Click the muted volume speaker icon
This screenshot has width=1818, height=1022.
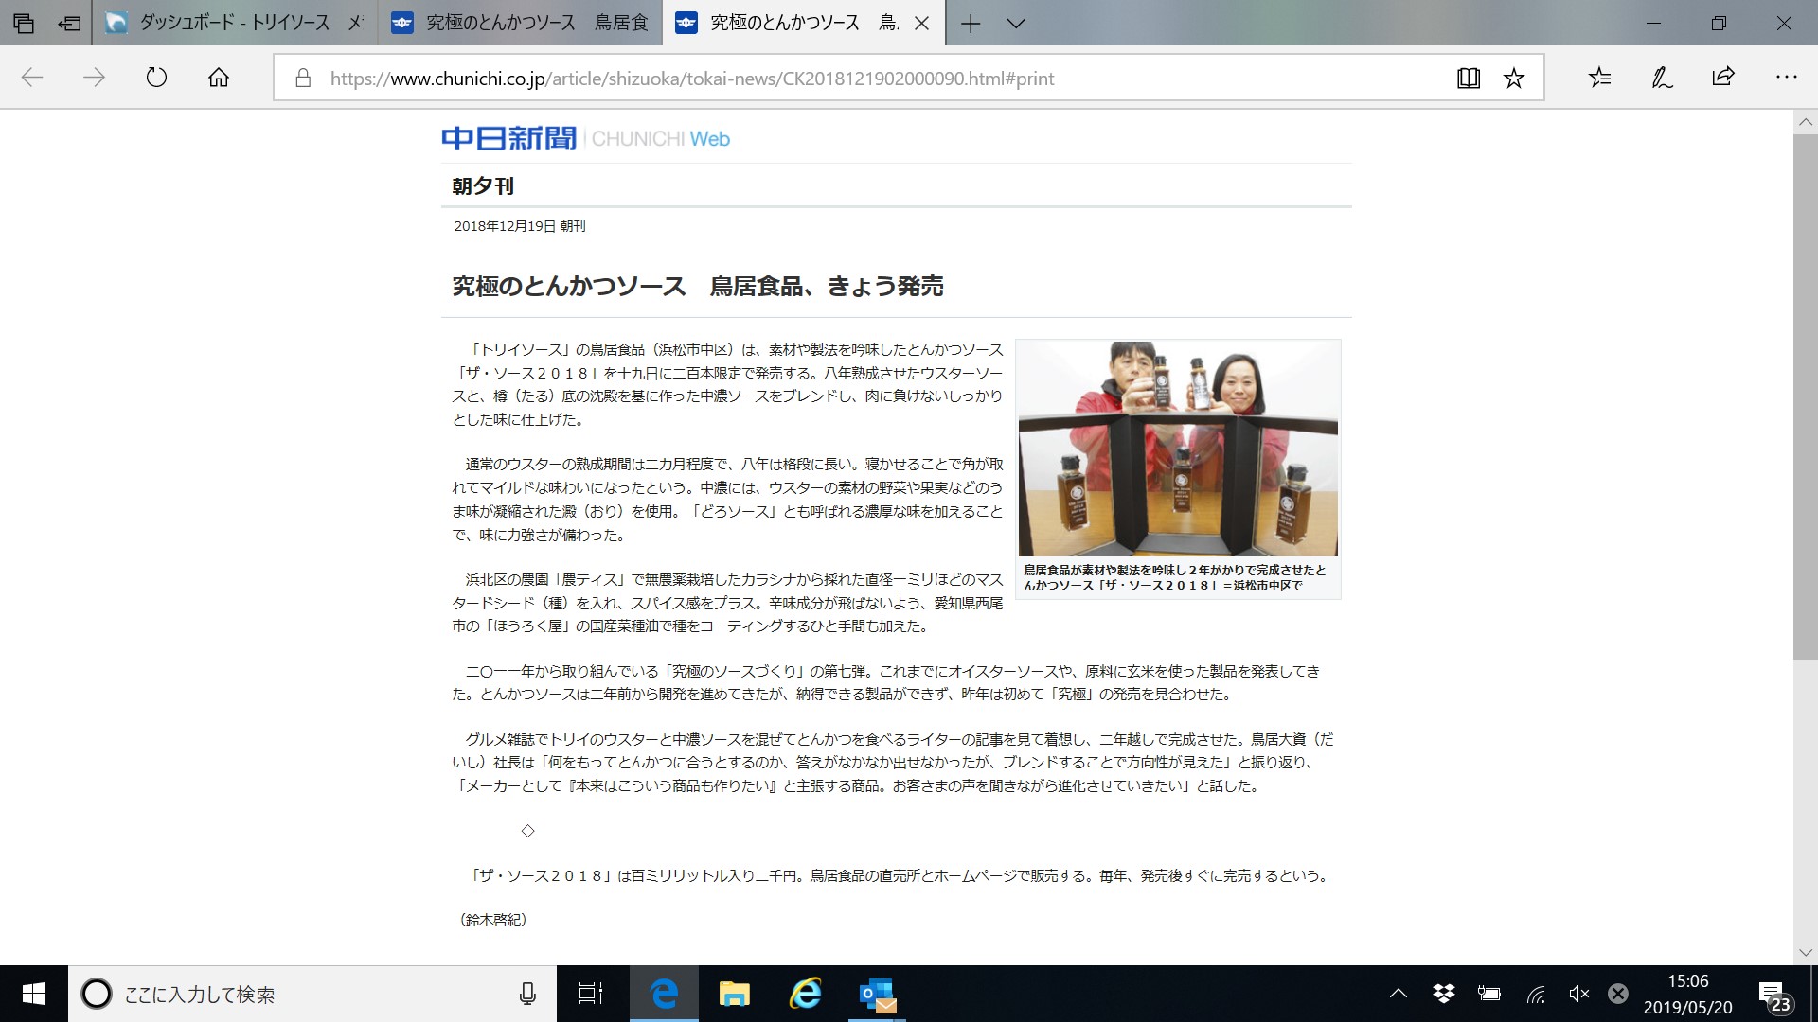1578,994
